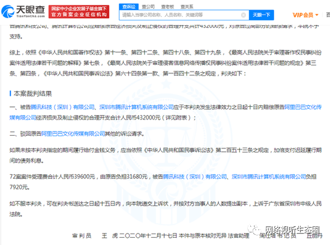
Task: Open 腾讯科技(深圳)有限公司 link in fee paragraph
Action: pos(195,177)
